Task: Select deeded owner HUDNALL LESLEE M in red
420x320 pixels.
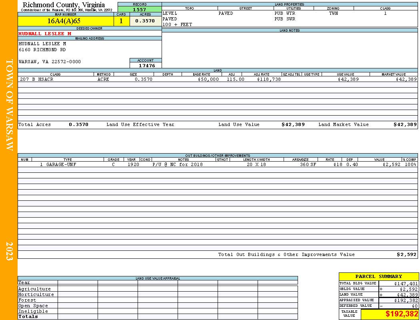Action: click(45, 34)
